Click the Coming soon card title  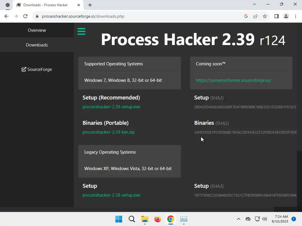pyautogui.click(x=211, y=64)
